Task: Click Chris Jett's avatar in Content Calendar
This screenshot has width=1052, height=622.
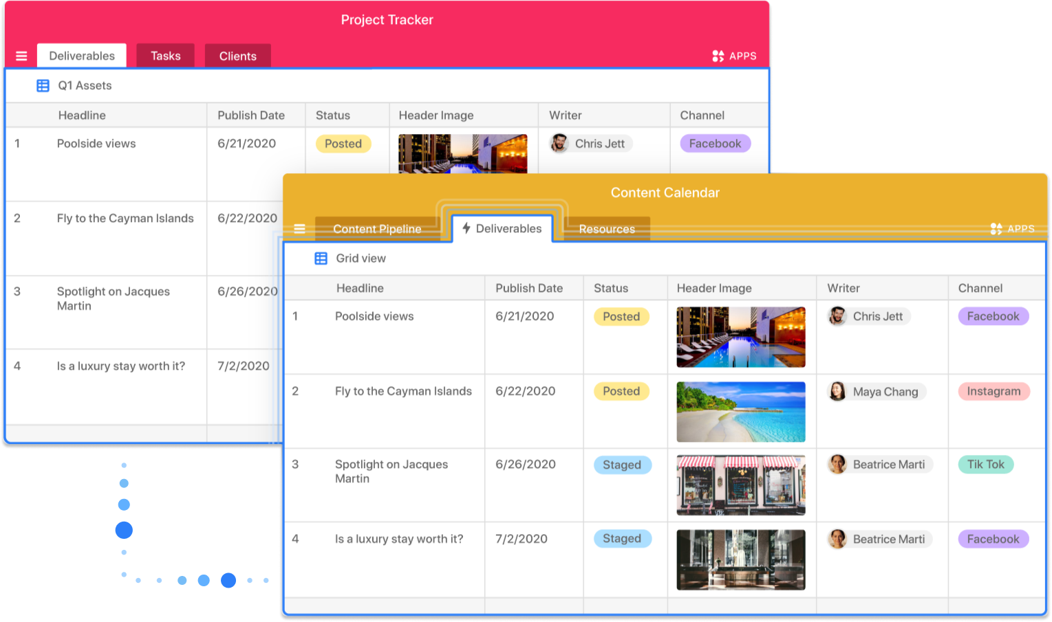Action: click(837, 316)
